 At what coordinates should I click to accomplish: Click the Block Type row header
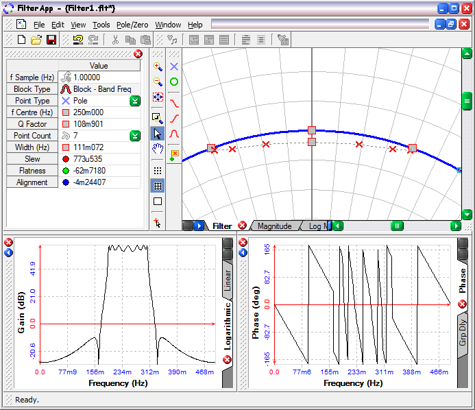click(32, 89)
